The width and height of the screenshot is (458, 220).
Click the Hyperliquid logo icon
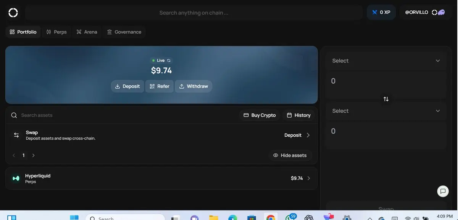(16, 178)
